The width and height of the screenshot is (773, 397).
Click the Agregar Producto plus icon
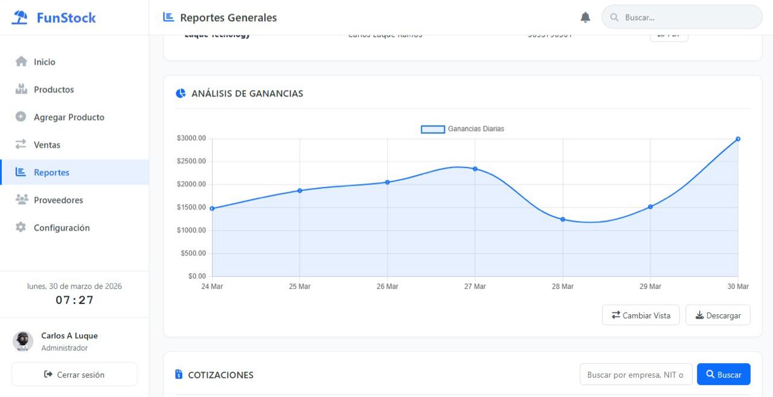click(21, 117)
